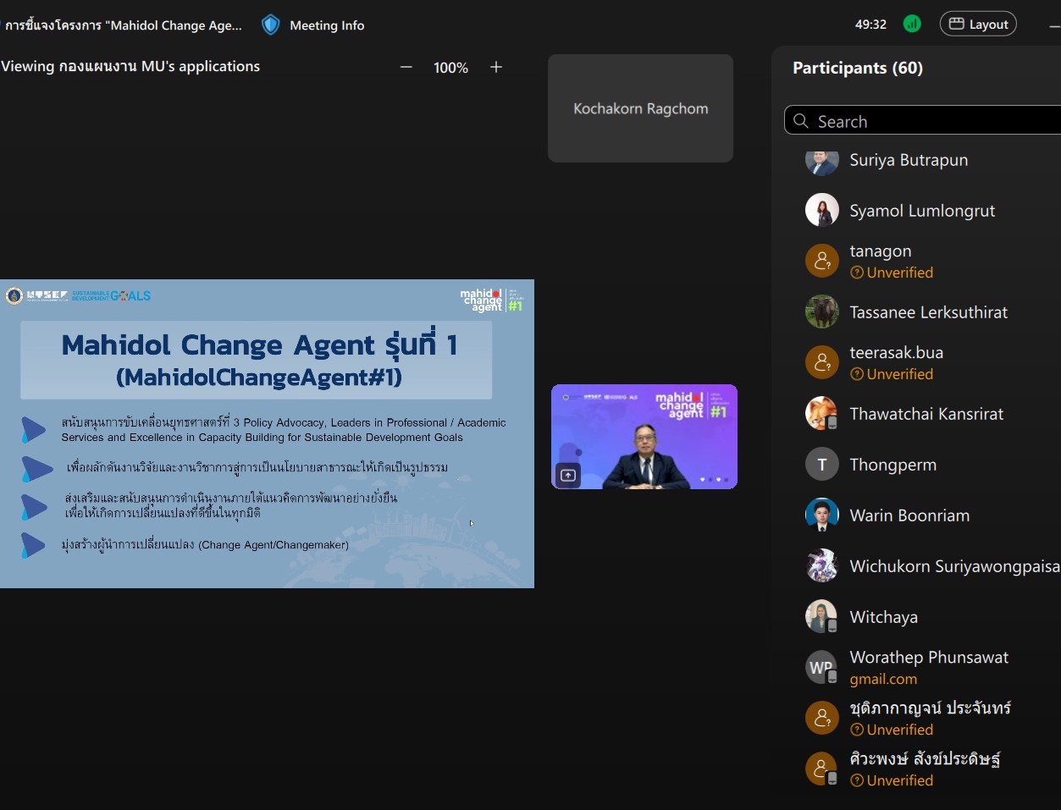
Task: Click tanagon's unverified guest avatar
Action: coord(821,262)
